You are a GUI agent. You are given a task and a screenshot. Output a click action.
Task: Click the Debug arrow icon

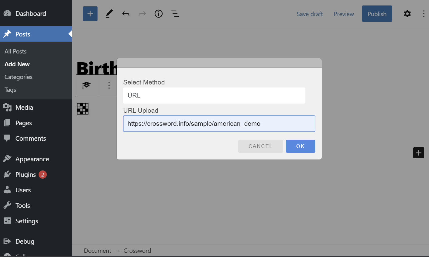tap(7, 241)
